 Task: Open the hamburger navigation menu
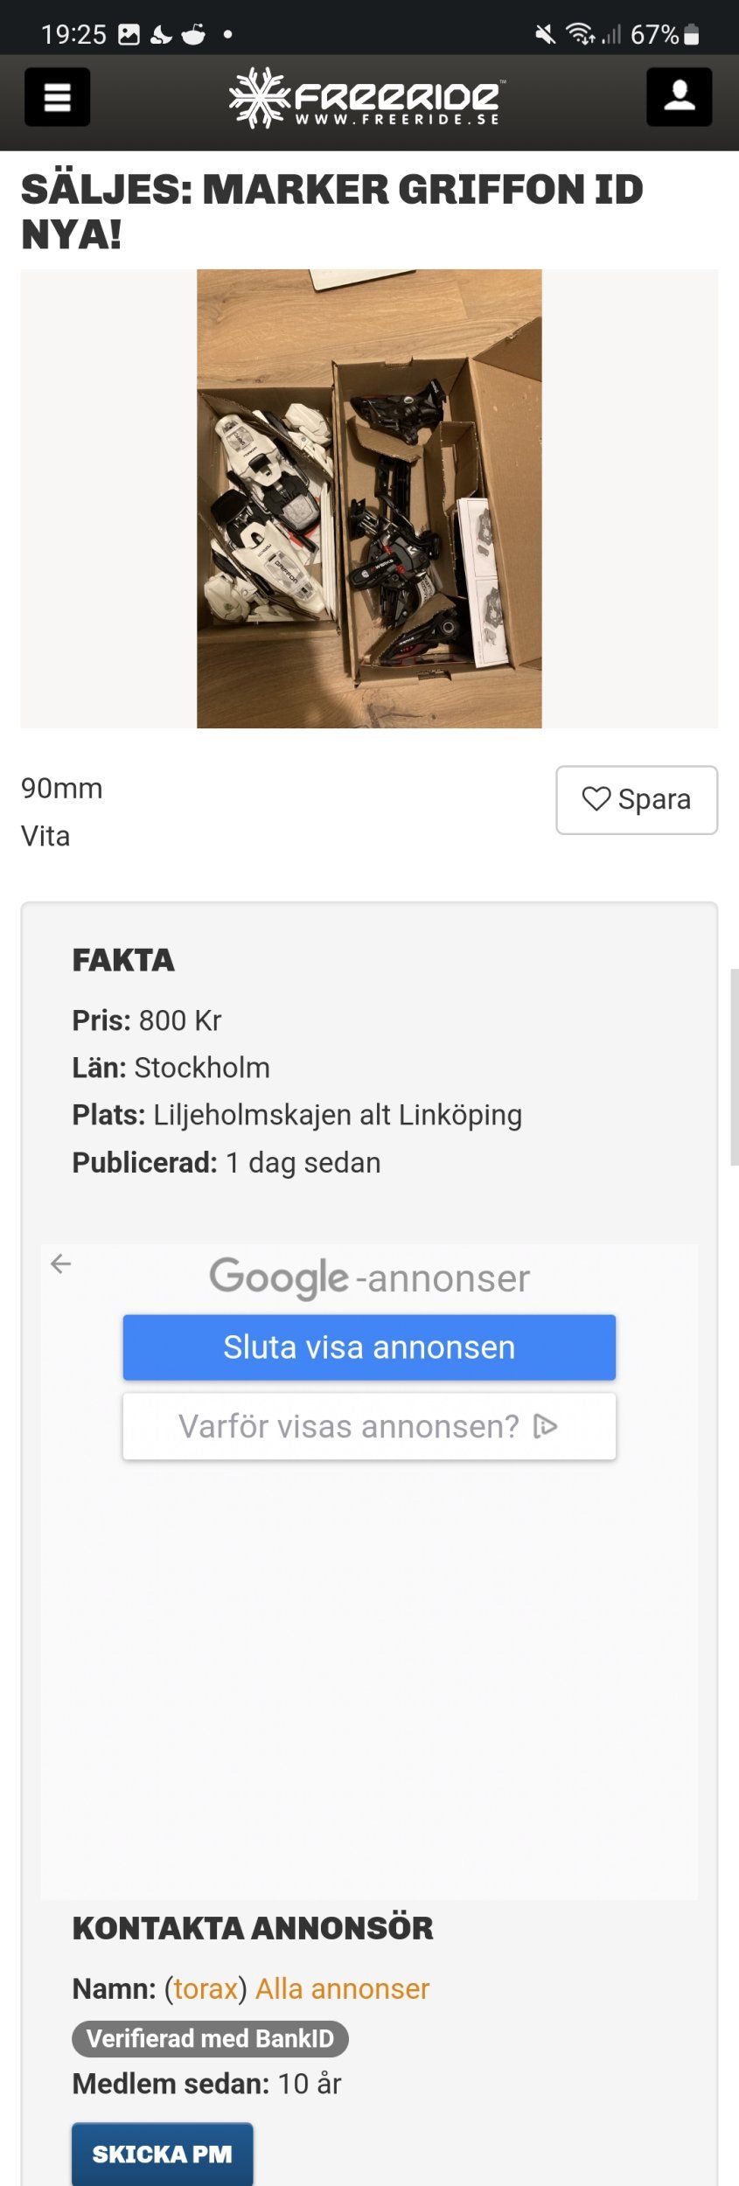57,97
